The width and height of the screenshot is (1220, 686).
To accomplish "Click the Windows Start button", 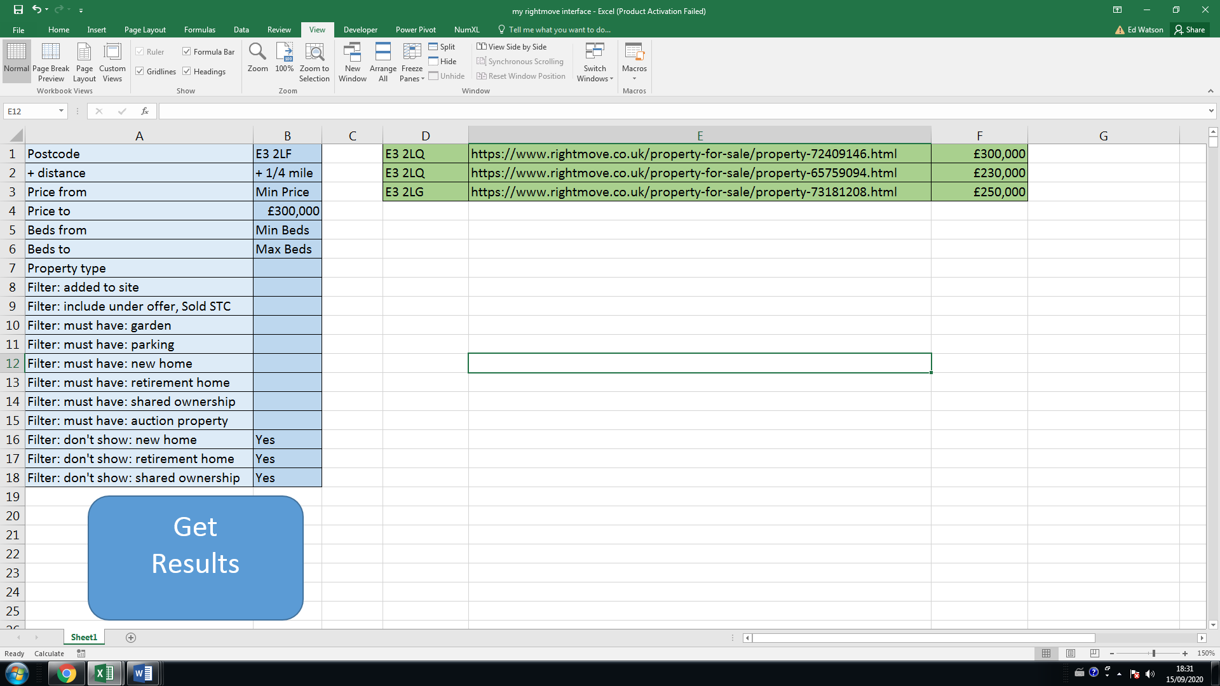I will point(17,673).
